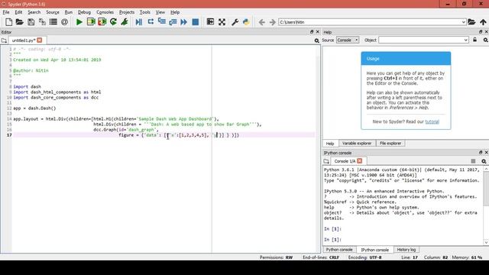Run current cell icon
This screenshot has width=489, height=275.
pos(91,22)
